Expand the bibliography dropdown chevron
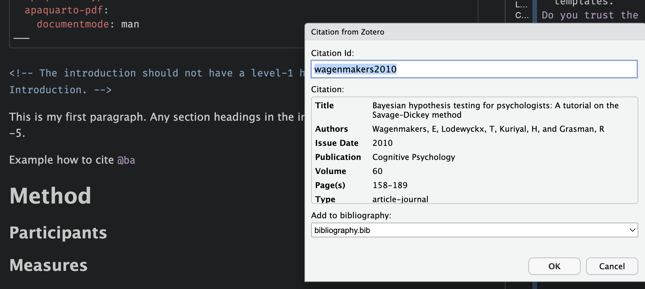645x289 pixels. (x=632, y=230)
